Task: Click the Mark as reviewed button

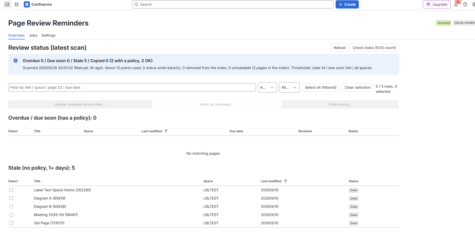Action: pyautogui.click(x=217, y=104)
